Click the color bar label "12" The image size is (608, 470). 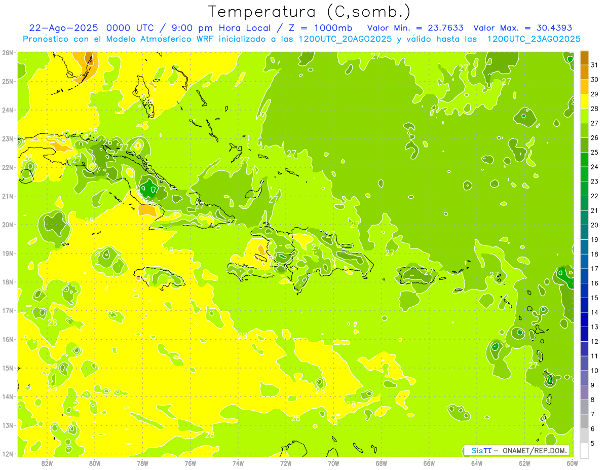click(x=595, y=342)
